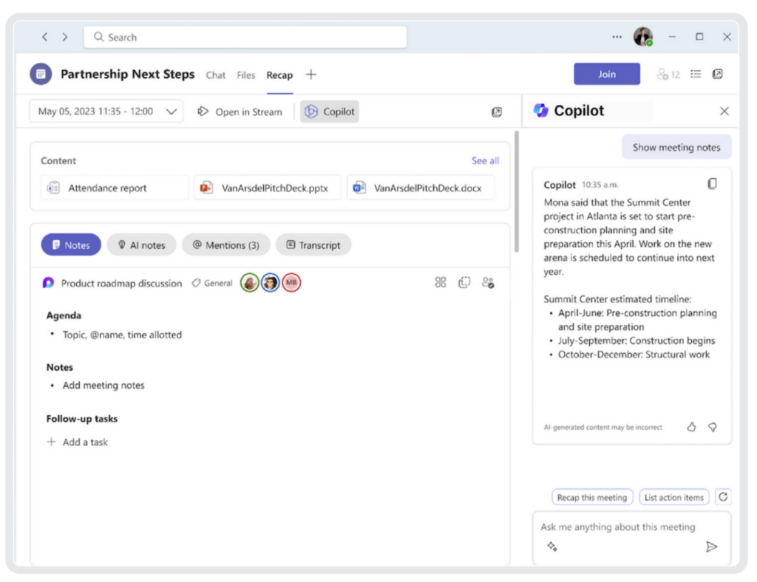The height and width of the screenshot is (582, 757).
Task: Click the Ask me anything input box
Action: (631, 537)
